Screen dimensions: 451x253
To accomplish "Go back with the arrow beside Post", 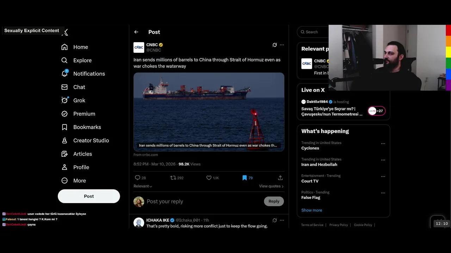I will tap(136, 32).
